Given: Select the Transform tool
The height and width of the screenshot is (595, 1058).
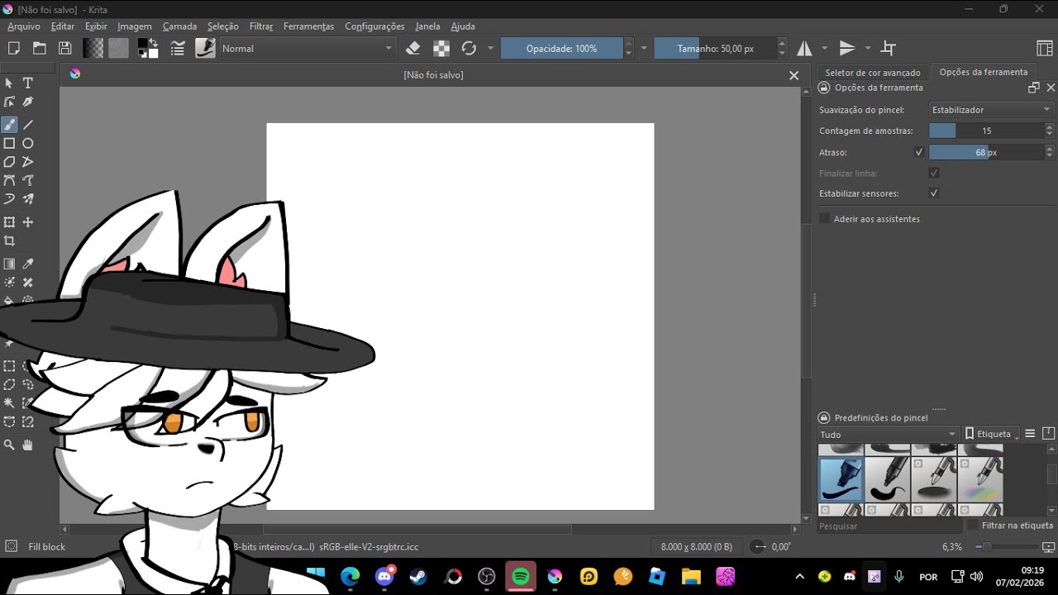Looking at the screenshot, I should (9, 222).
